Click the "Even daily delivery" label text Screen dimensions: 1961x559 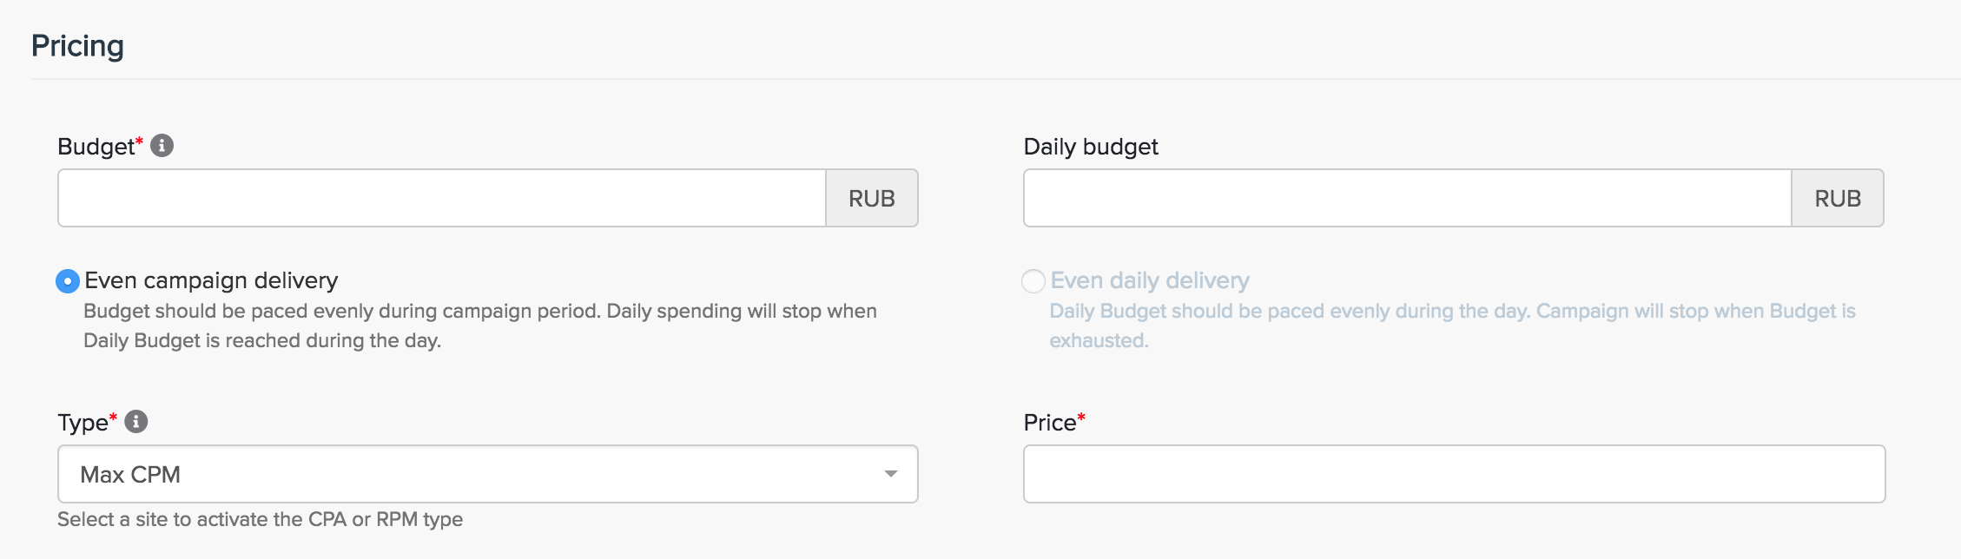tap(1150, 280)
